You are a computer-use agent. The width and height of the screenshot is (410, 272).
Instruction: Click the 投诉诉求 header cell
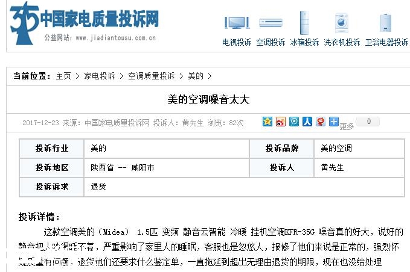click(52, 187)
